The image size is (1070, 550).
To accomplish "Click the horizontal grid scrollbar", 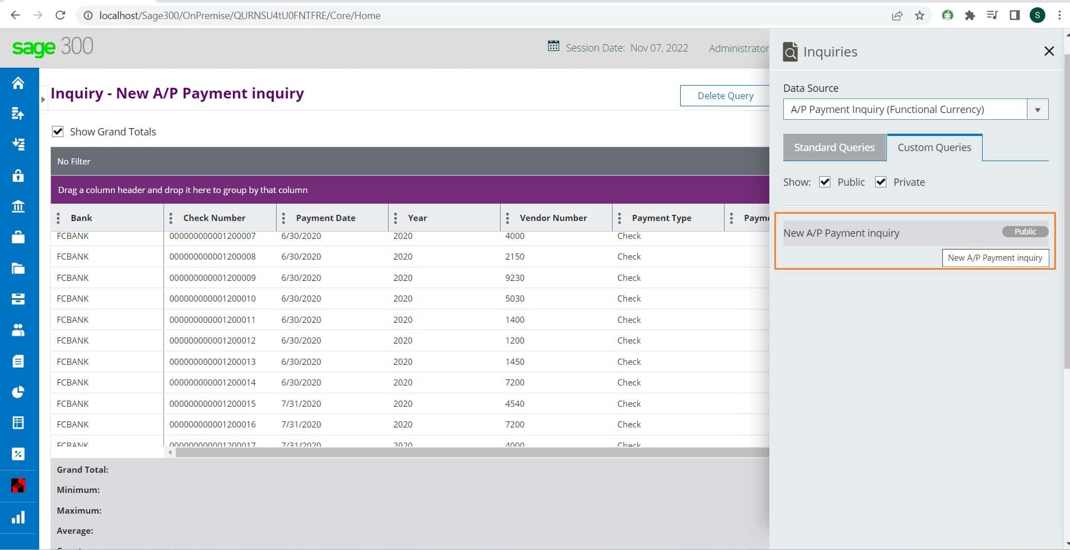I will coord(472,452).
